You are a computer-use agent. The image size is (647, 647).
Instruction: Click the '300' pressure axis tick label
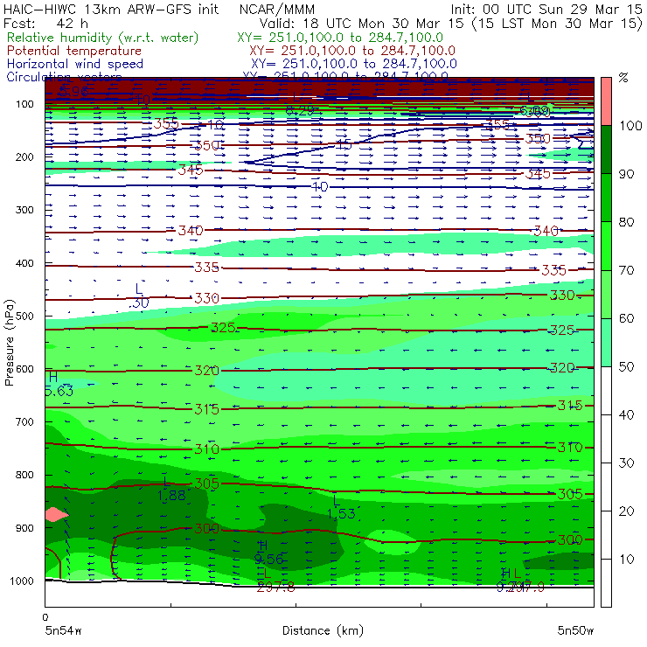(24, 210)
